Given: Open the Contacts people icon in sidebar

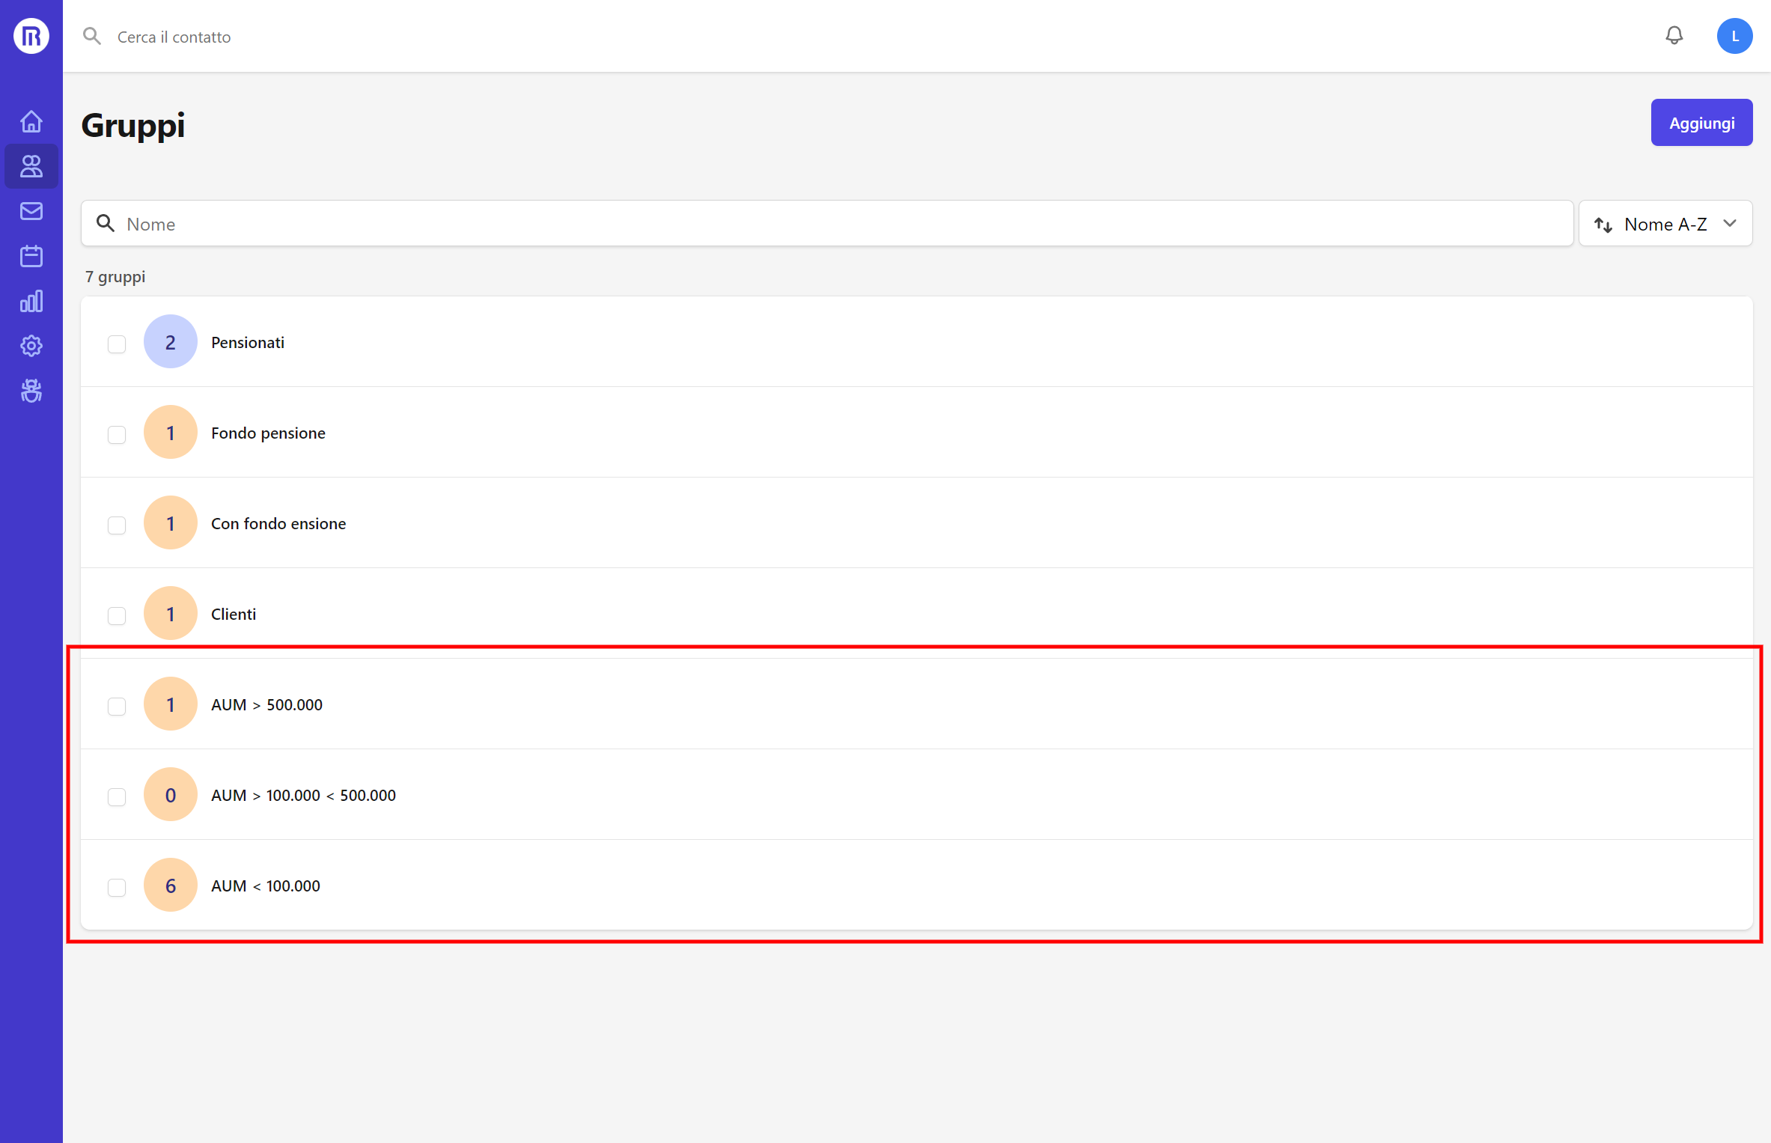Looking at the screenshot, I should click(x=31, y=166).
